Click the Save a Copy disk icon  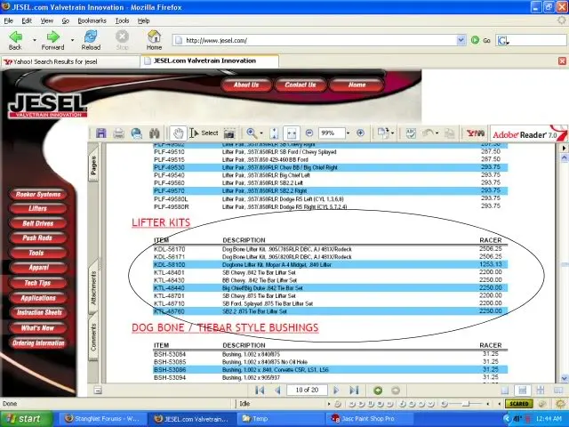tap(101, 133)
